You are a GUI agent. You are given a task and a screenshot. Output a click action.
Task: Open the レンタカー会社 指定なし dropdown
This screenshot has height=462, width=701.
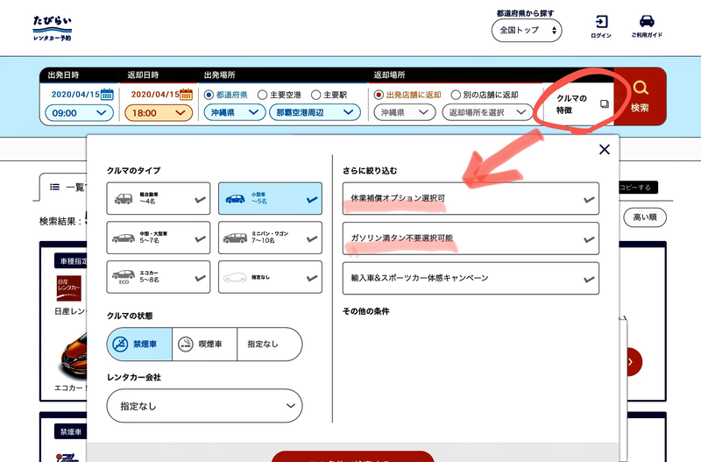click(x=204, y=406)
